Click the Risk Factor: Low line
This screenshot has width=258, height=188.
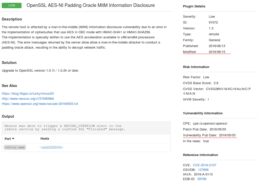196,77
